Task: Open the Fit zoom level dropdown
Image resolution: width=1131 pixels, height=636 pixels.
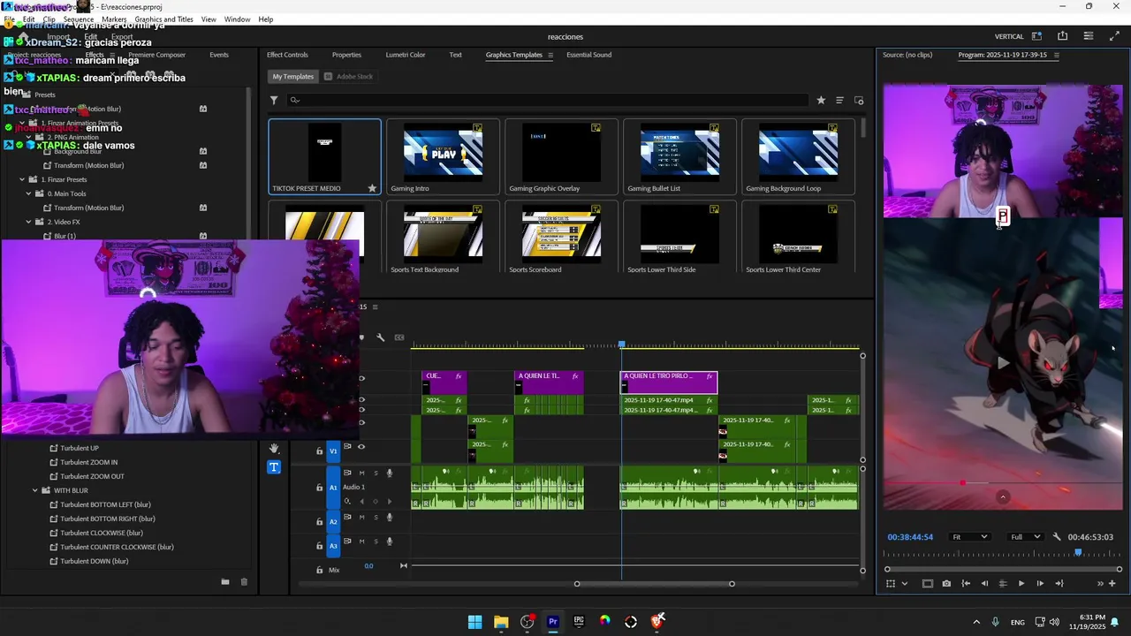Action: pyautogui.click(x=968, y=537)
